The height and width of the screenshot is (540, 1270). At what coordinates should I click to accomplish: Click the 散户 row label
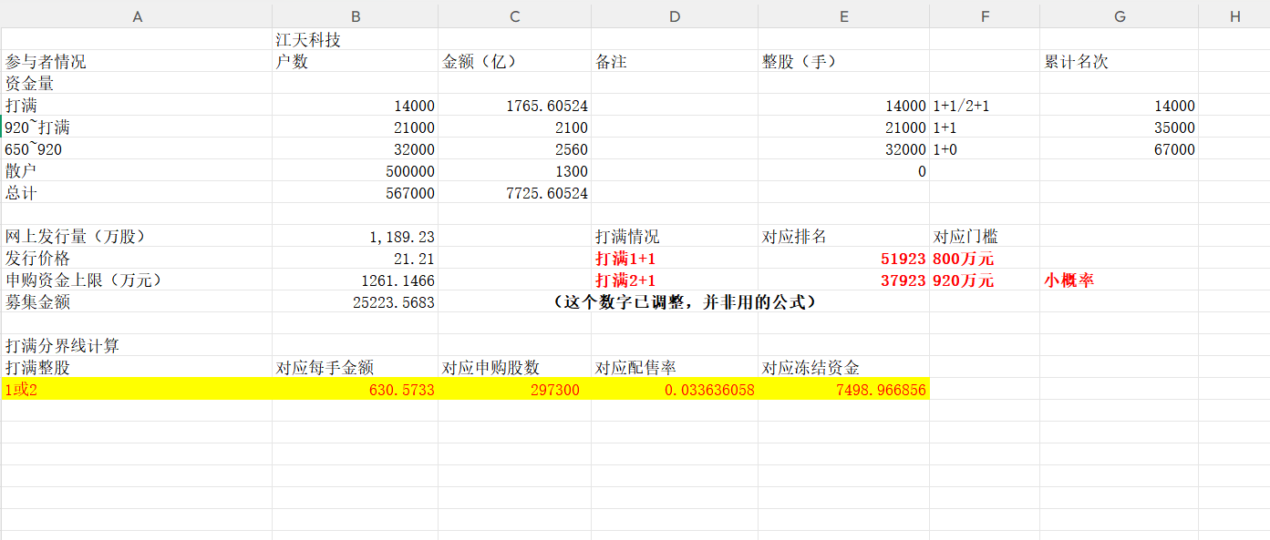tap(137, 171)
